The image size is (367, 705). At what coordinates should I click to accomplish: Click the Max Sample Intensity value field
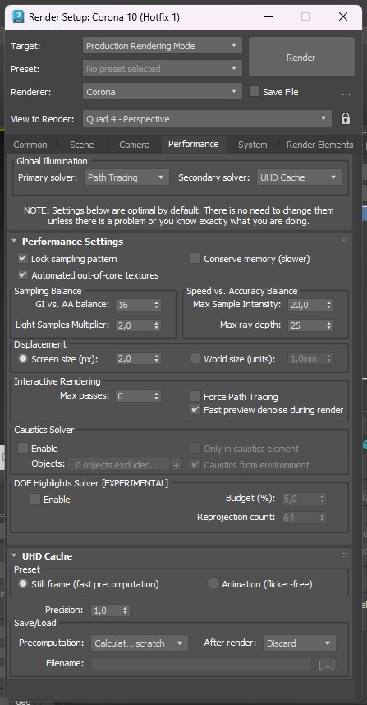coord(306,305)
